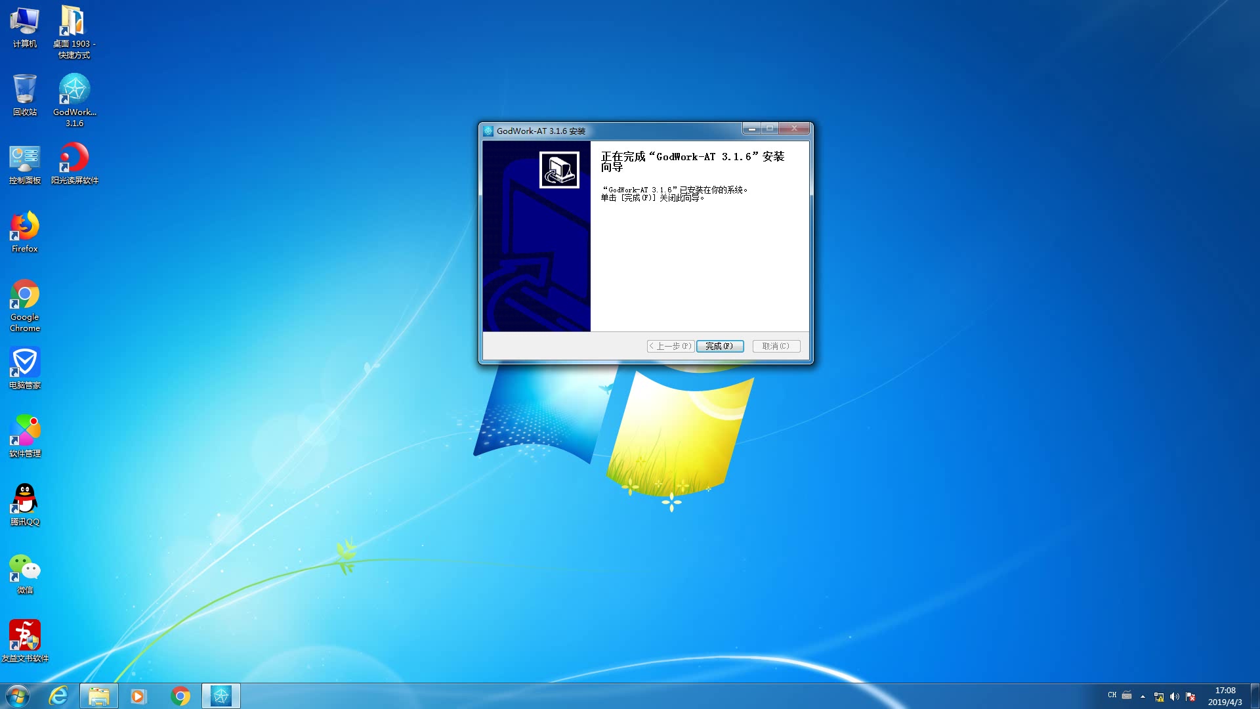The image size is (1260, 709).
Task: Select the 软件管理 desktop shortcut
Action: [25, 437]
